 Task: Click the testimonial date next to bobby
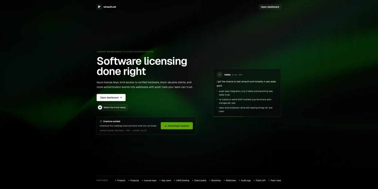tap(237, 75)
